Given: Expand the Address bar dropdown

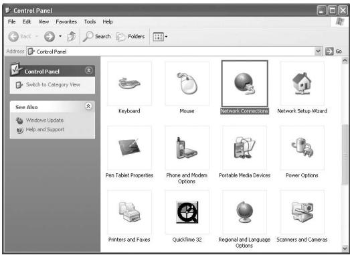Looking at the screenshot, I should point(318,52).
